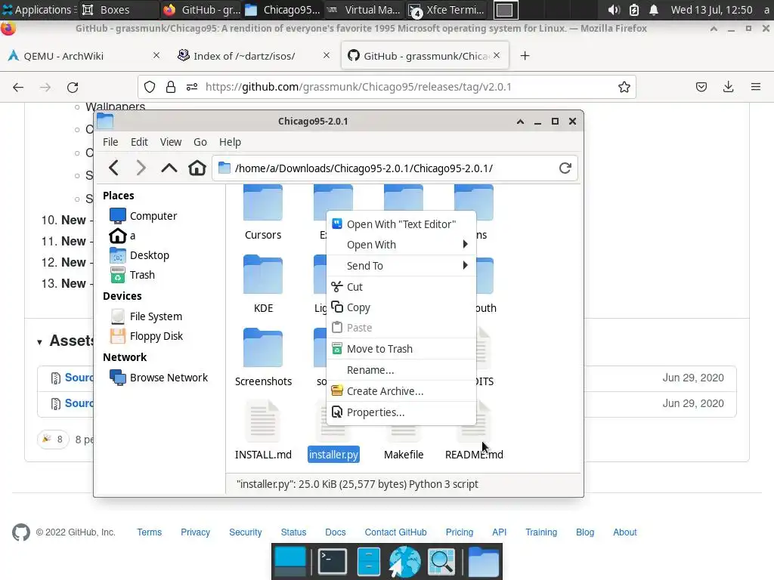Close the QEMU - ArchWiki tab
This screenshot has height=580, width=774.
click(x=156, y=55)
